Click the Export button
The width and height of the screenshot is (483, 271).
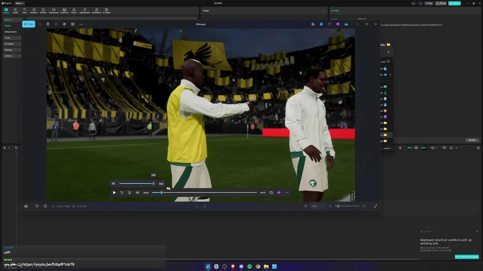point(455,3)
